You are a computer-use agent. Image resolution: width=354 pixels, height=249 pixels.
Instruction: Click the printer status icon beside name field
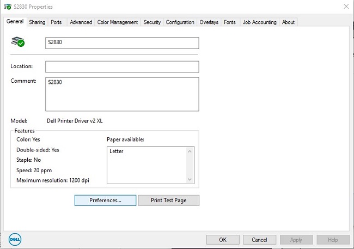click(x=18, y=42)
